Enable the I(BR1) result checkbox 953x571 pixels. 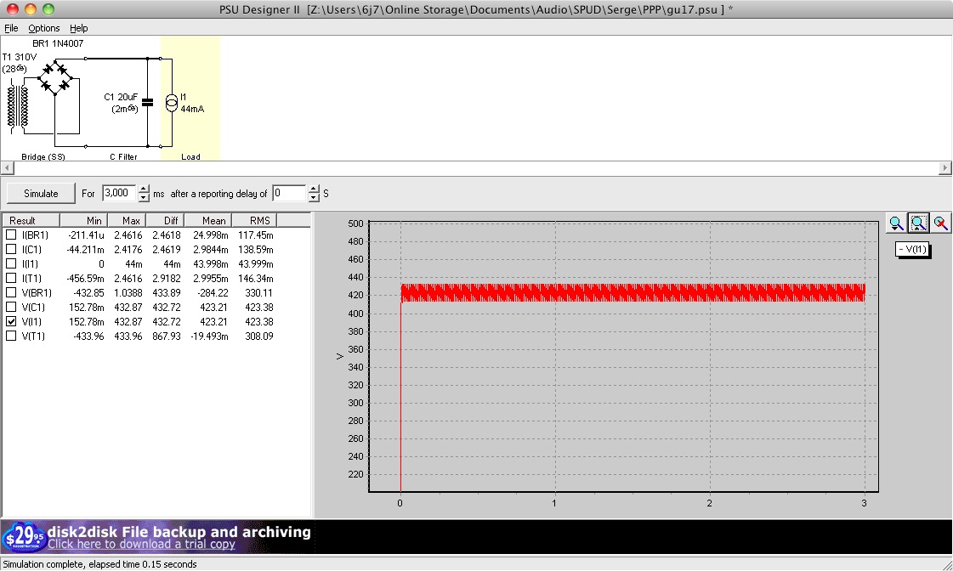coord(11,235)
